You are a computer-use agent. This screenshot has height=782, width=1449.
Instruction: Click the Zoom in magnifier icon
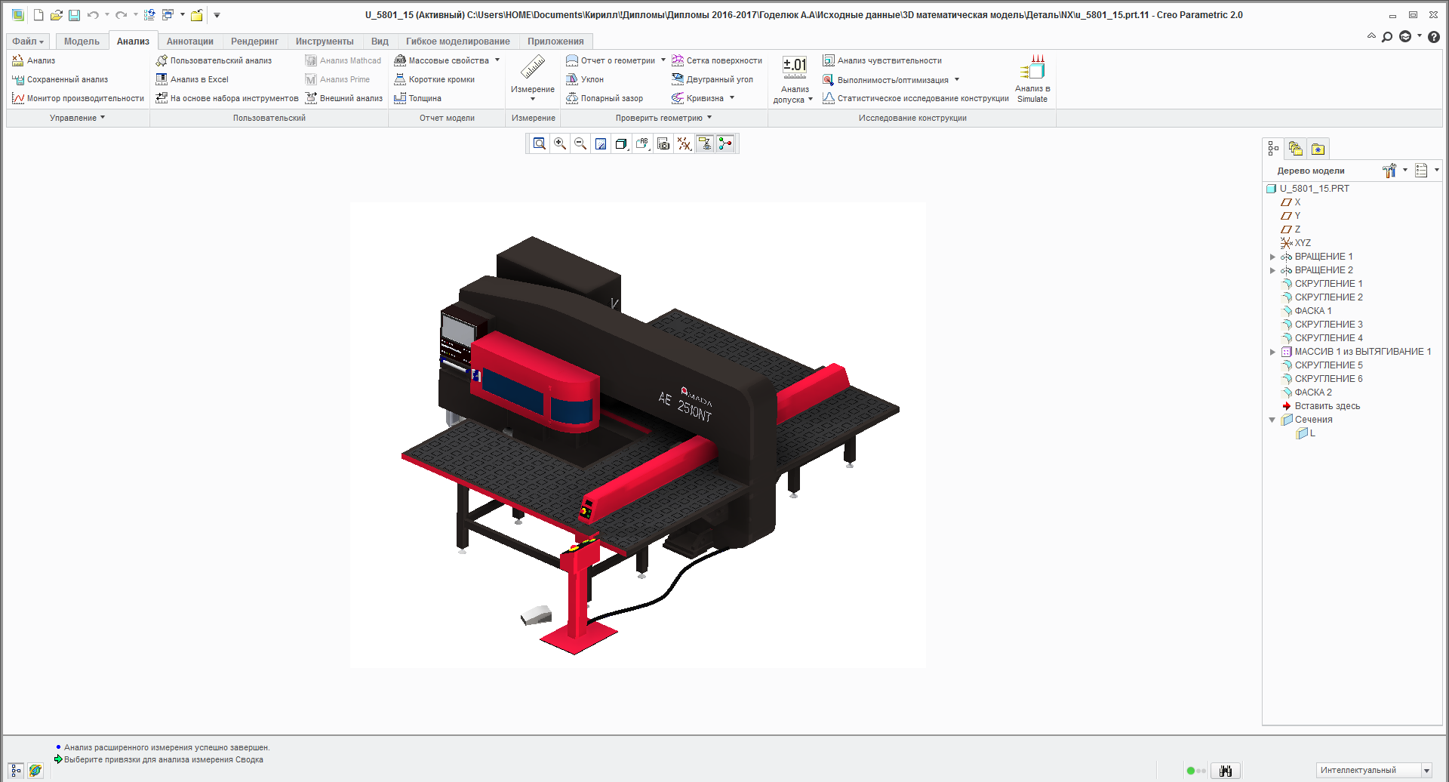click(x=560, y=143)
